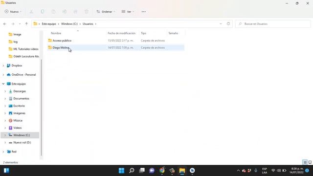The image size is (313, 176).
Task: Click the Cut scissors icon
Action: [x=31, y=12]
